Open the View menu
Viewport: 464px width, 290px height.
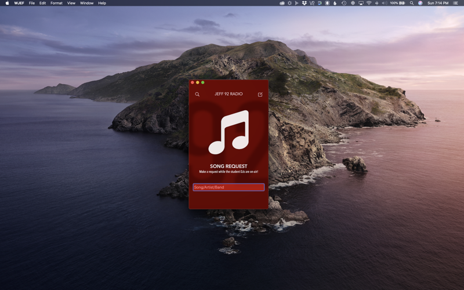[71, 3]
